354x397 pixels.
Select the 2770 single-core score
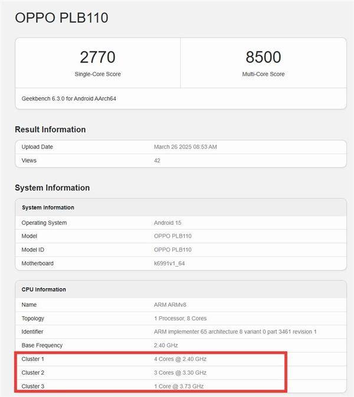97,57
